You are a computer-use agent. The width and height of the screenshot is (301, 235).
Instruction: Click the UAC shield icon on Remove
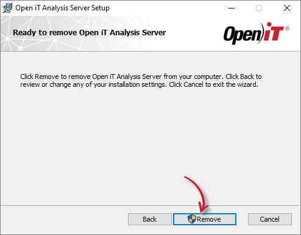pyautogui.click(x=191, y=219)
